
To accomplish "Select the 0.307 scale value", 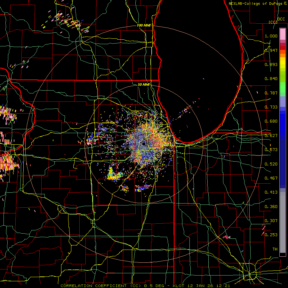I will point(271,221).
